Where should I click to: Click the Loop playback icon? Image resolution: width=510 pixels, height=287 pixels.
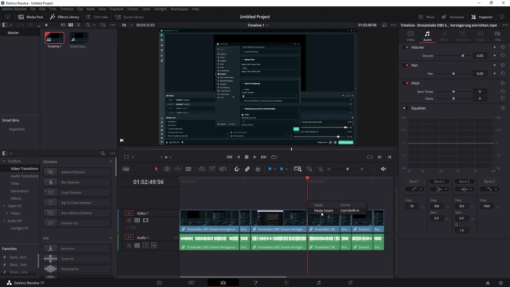tap(274, 157)
